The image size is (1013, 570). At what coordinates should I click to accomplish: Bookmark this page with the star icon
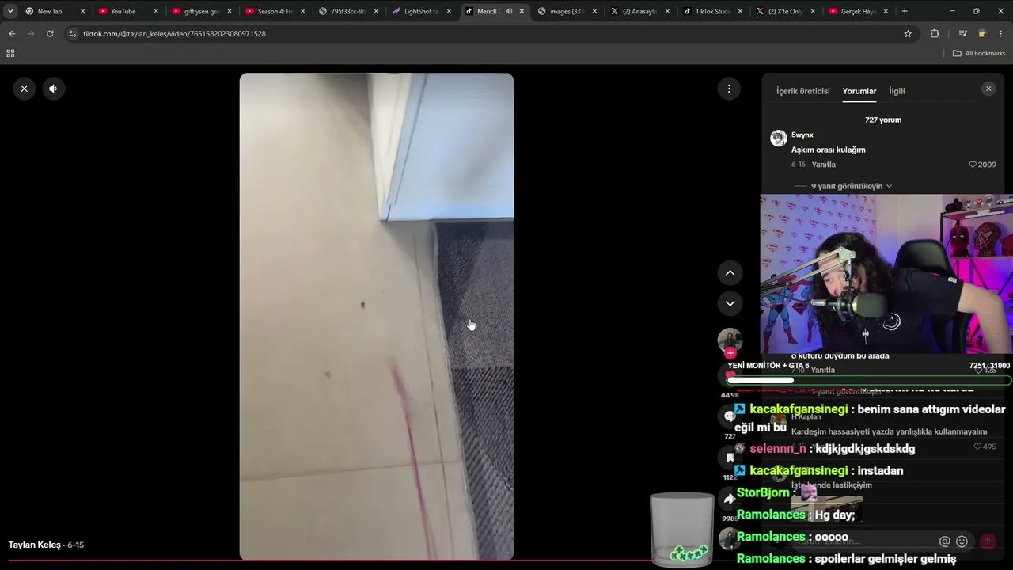coord(908,34)
